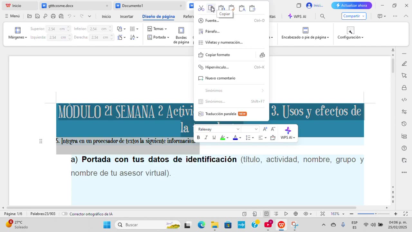The height and width of the screenshot is (232, 412).
Task: Choose Hipervínculo... in the context menu
Action: 231,67
